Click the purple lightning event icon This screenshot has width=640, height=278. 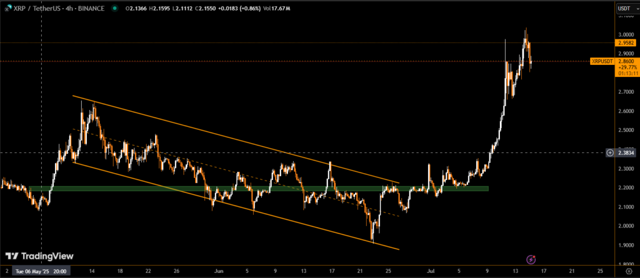tap(531, 259)
